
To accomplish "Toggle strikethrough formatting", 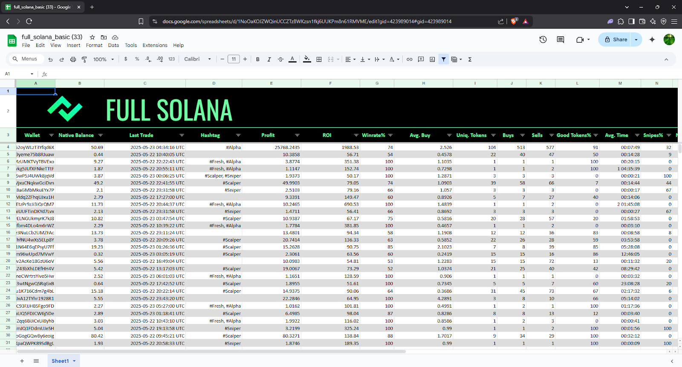I will pos(280,59).
